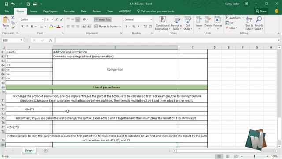Open the font size dropdown
Viewport: 282px width, 159px height.
pyautogui.click(x=52, y=19)
